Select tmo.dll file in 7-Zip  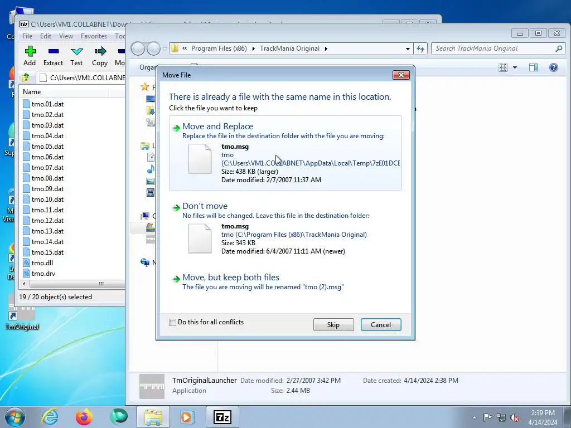38,263
